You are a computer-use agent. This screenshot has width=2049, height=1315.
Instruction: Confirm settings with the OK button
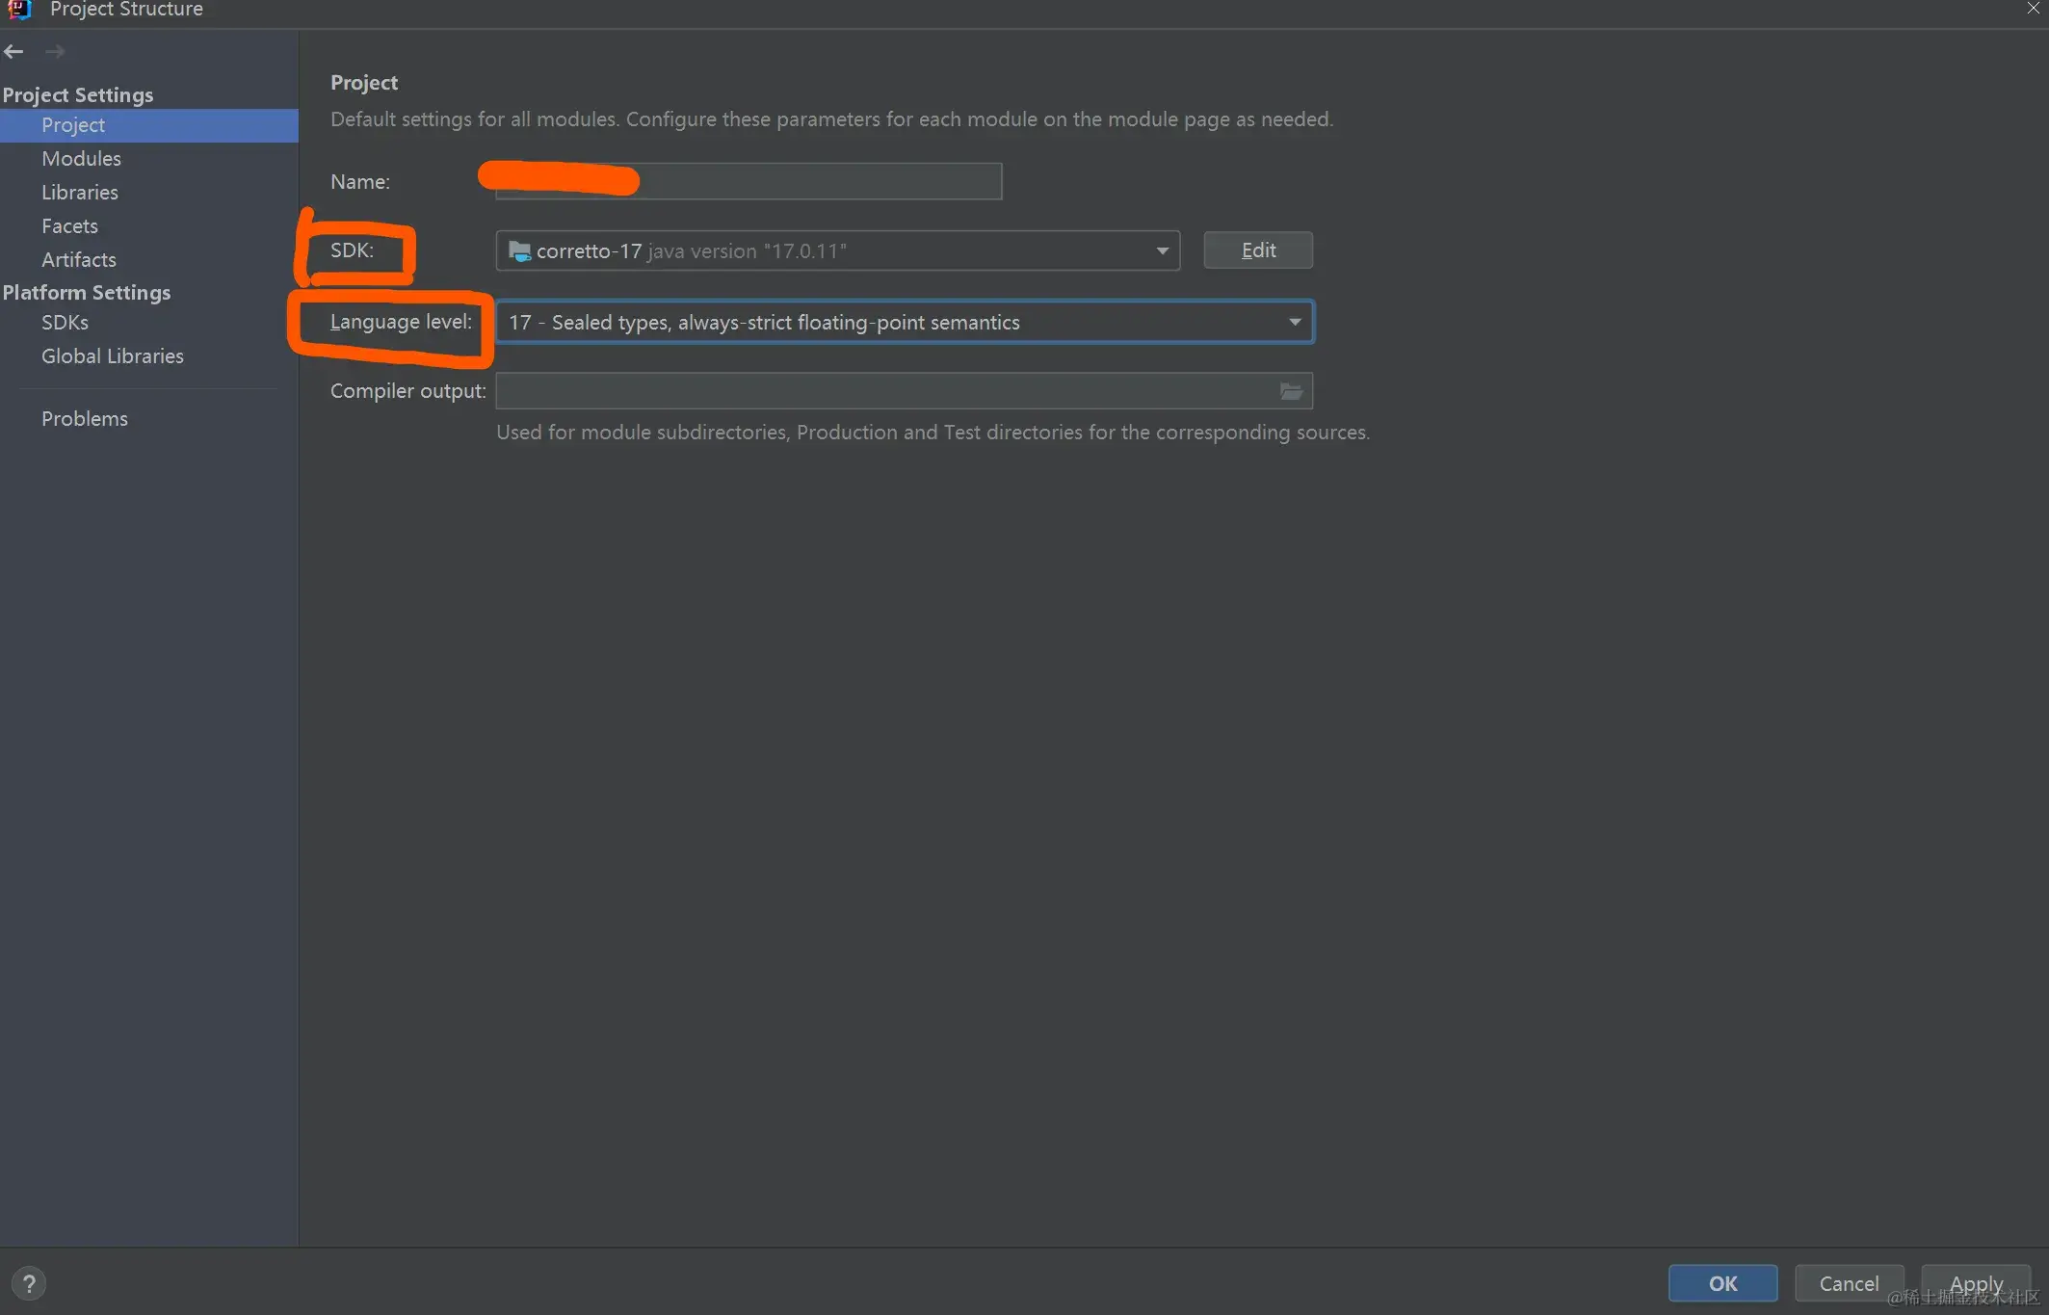pos(1722,1283)
